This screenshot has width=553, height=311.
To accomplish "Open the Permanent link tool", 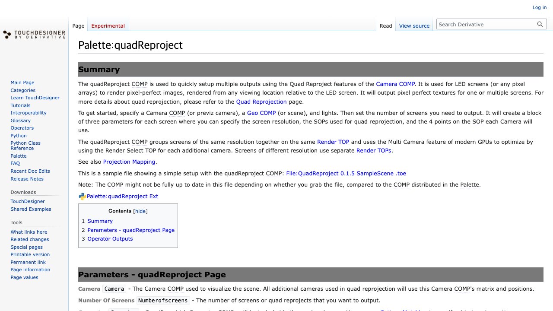I will (x=28, y=263).
